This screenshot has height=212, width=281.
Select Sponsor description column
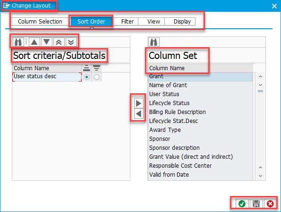pyautogui.click(x=201, y=148)
